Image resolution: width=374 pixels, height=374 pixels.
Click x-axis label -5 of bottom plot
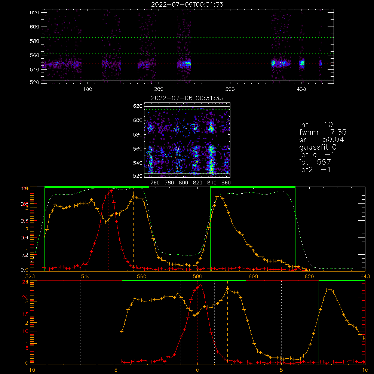pos(114,370)
